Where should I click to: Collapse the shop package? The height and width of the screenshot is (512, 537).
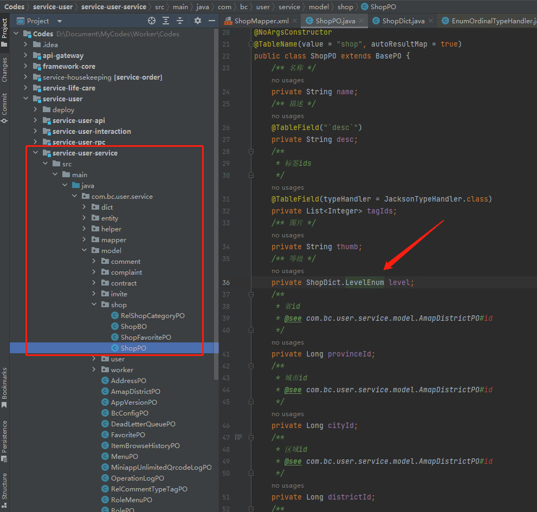94,304
